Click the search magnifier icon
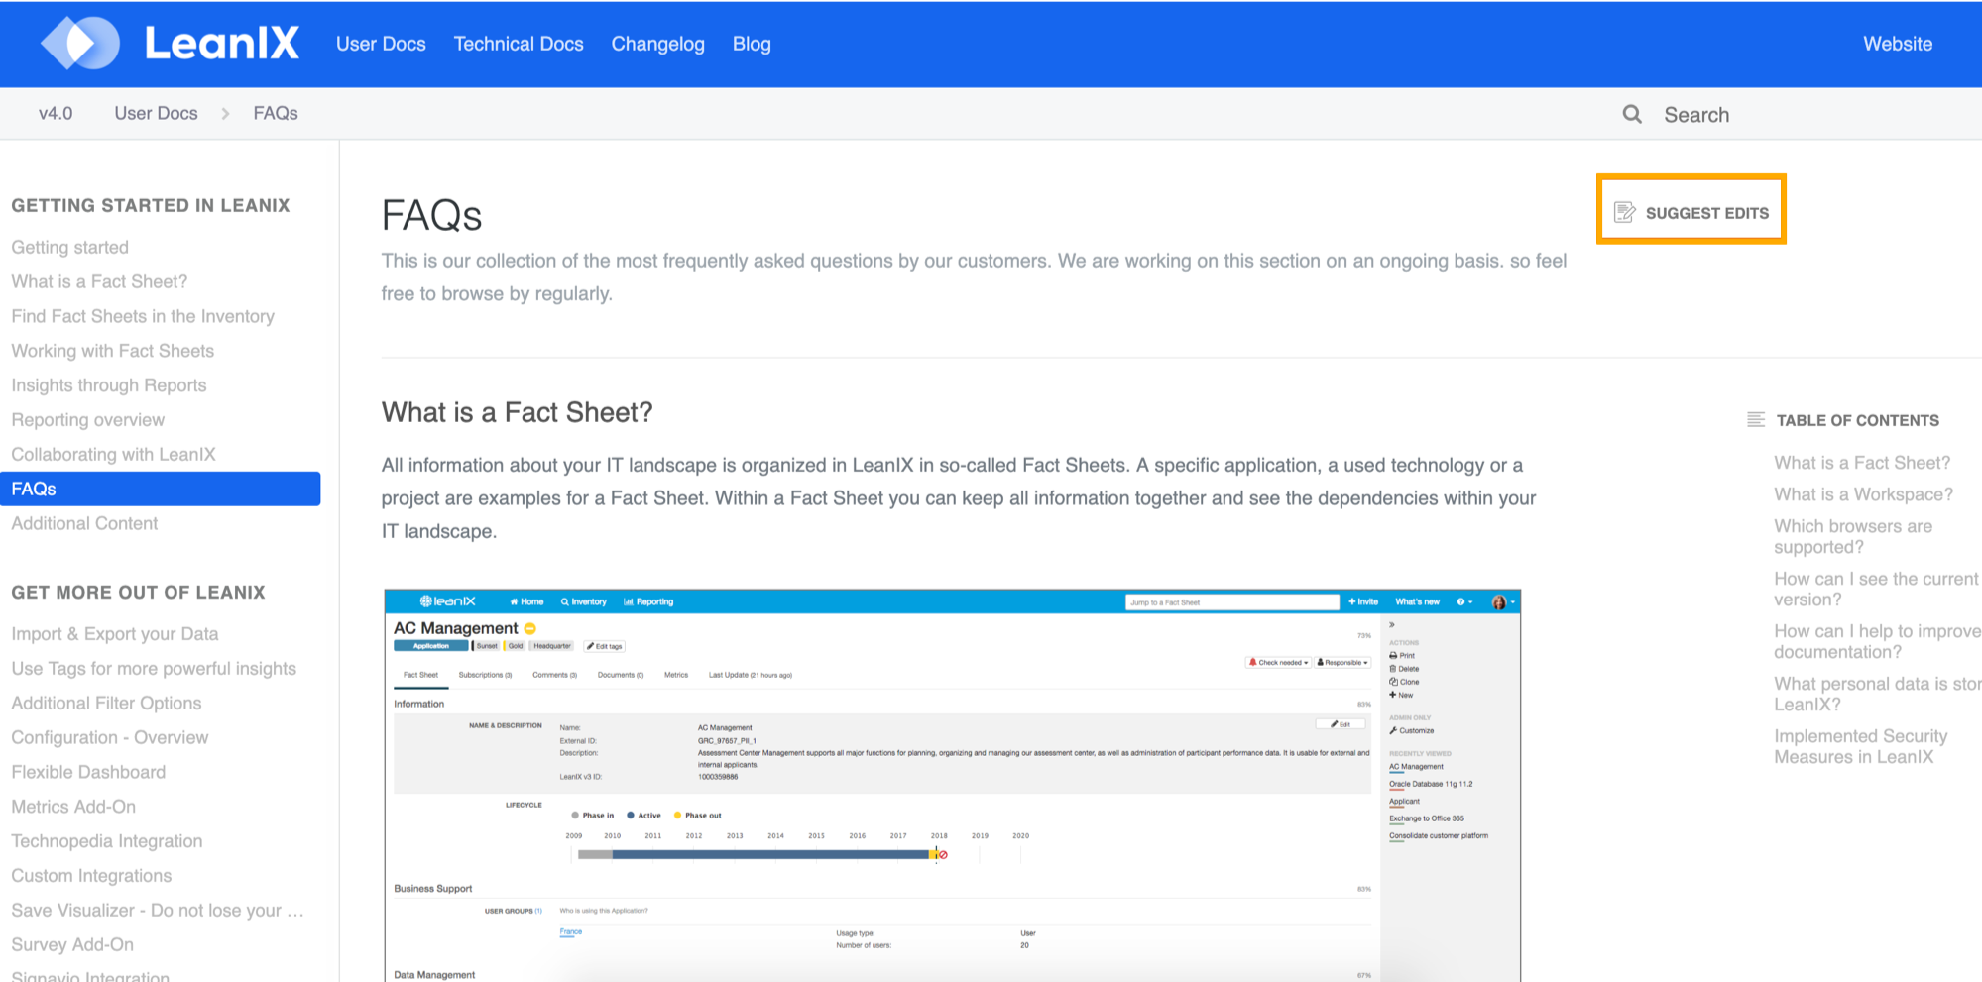This screenshot has width=1982, height=982. coord(1632,114)
